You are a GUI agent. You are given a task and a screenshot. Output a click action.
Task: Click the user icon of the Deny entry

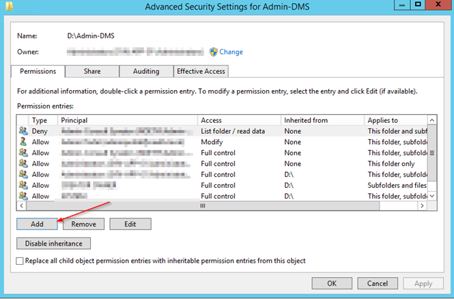coord(23,131)
